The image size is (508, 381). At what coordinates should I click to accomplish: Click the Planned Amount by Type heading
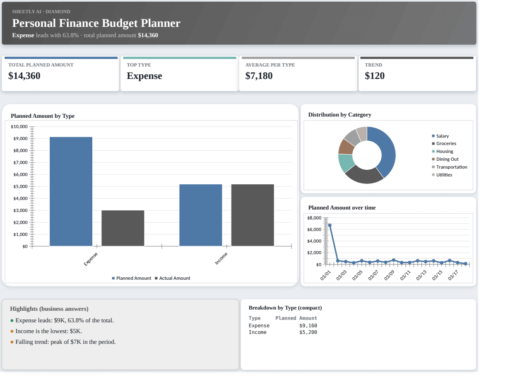click(43, 116)
